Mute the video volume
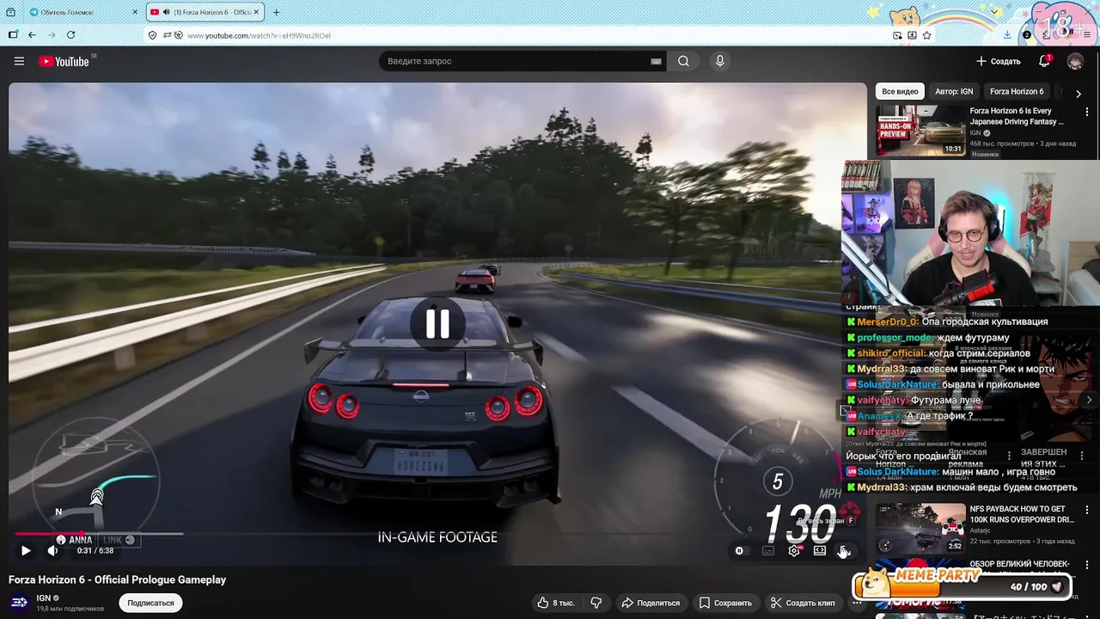The width and height of the screenshot is (1100, 619). [53, 550]
